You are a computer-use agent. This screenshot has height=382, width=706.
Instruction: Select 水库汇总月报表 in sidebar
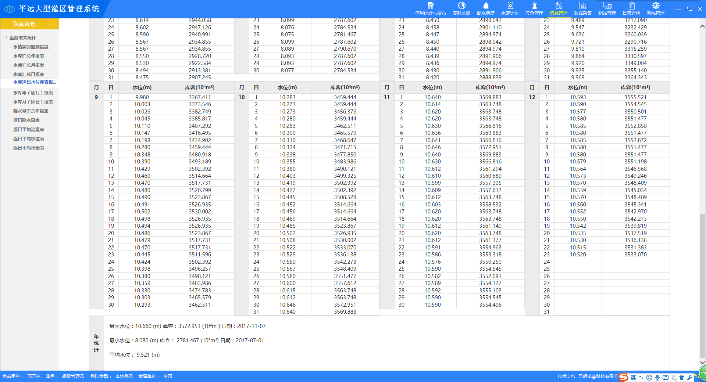coord(29,65)
